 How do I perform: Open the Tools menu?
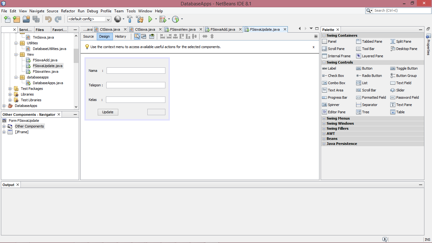point(131,11)
